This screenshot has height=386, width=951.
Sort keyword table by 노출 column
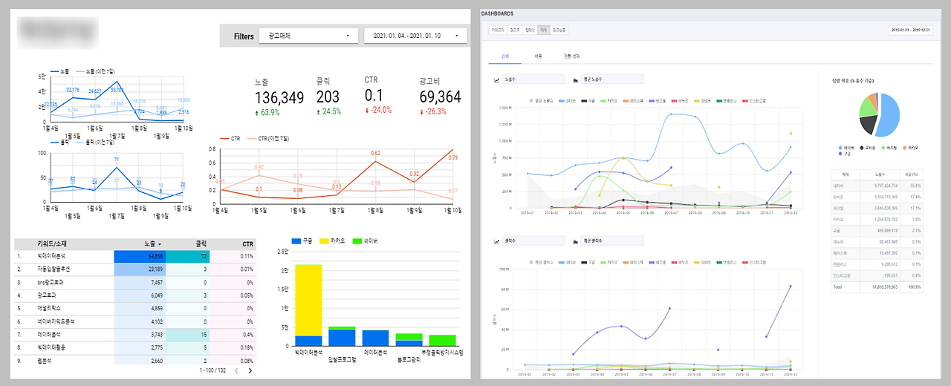click(x=153, y=243)
